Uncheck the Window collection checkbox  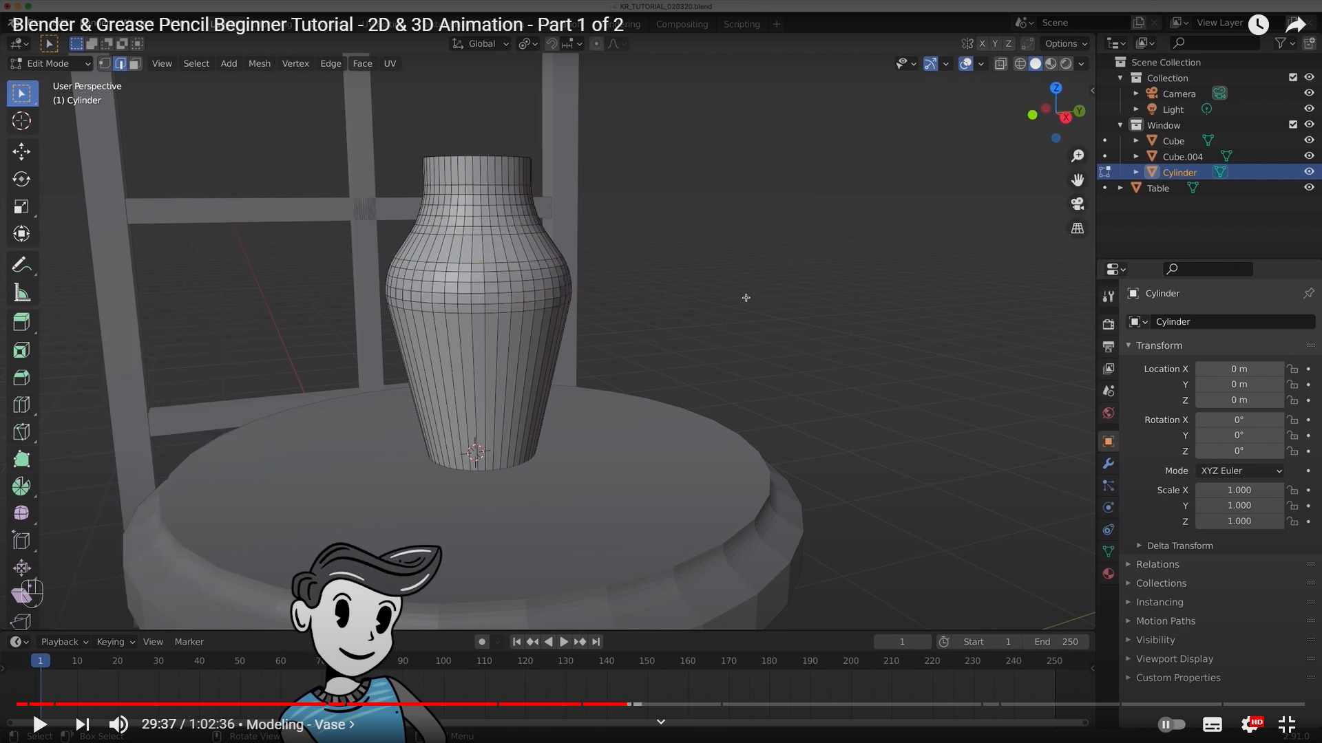point(1292,125)
